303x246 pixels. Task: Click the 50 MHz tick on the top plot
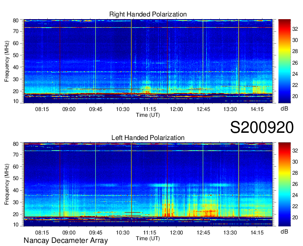[16, 55]
